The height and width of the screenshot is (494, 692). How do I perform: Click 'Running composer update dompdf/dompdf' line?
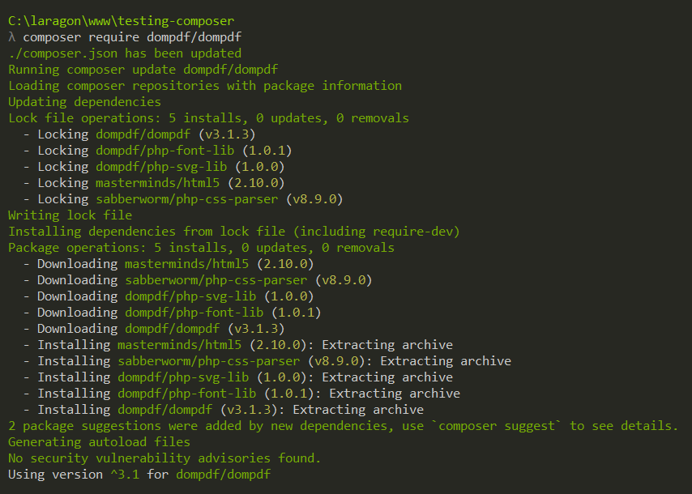point(143,70)
